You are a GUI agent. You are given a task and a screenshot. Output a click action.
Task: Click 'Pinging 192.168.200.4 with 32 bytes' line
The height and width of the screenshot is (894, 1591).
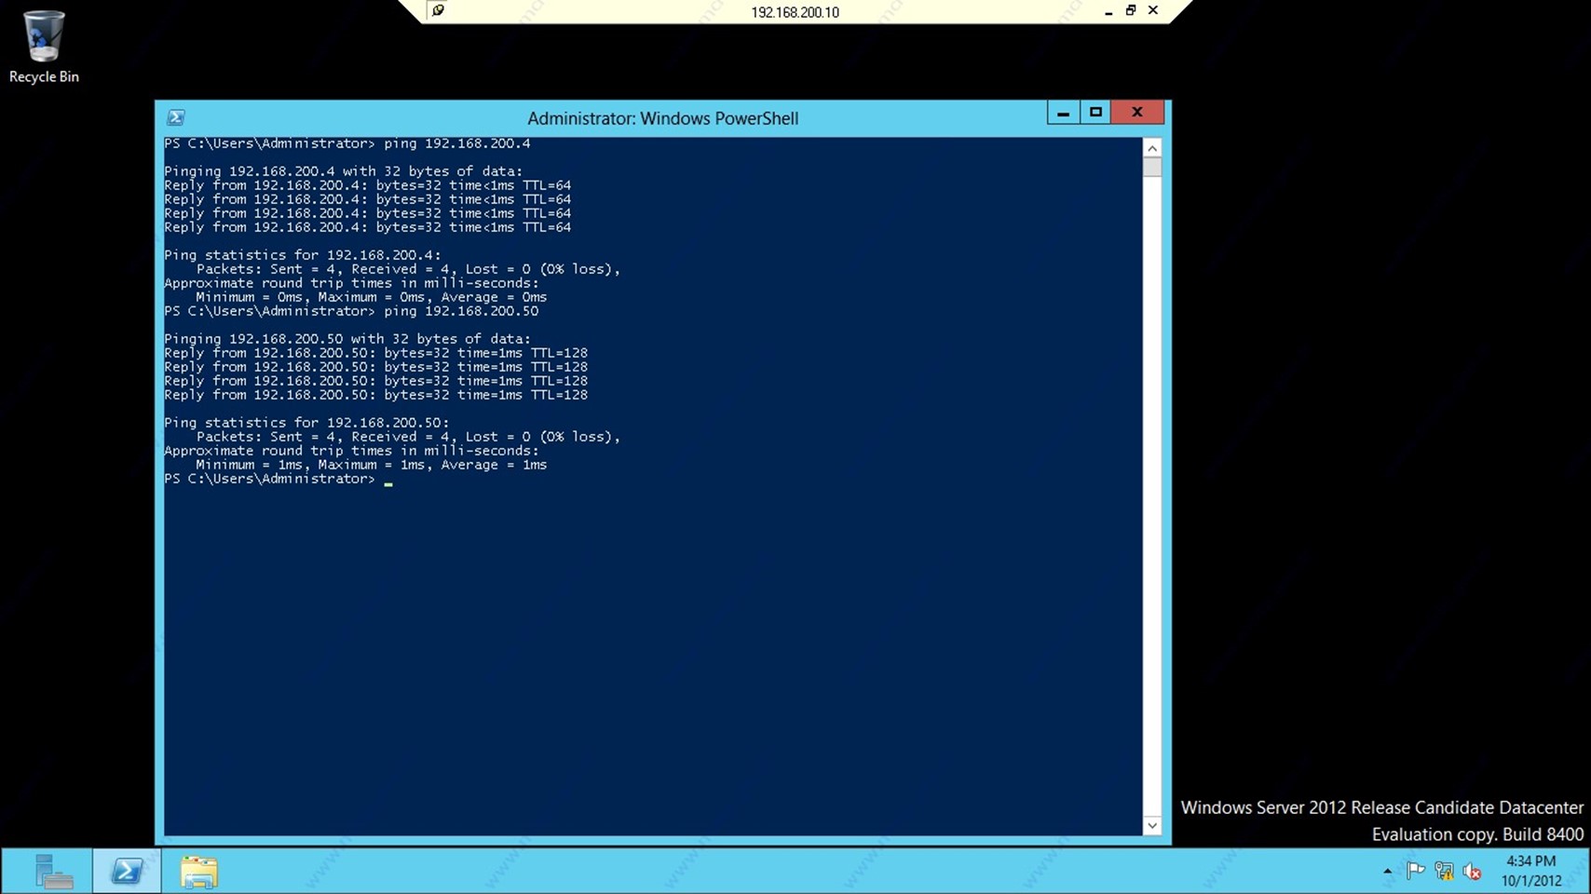[344, 171]
